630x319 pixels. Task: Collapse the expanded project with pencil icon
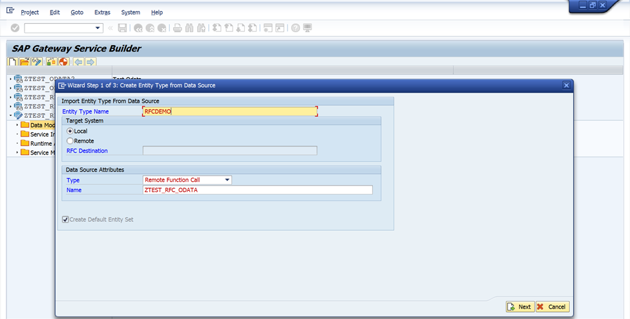point(10,115)
